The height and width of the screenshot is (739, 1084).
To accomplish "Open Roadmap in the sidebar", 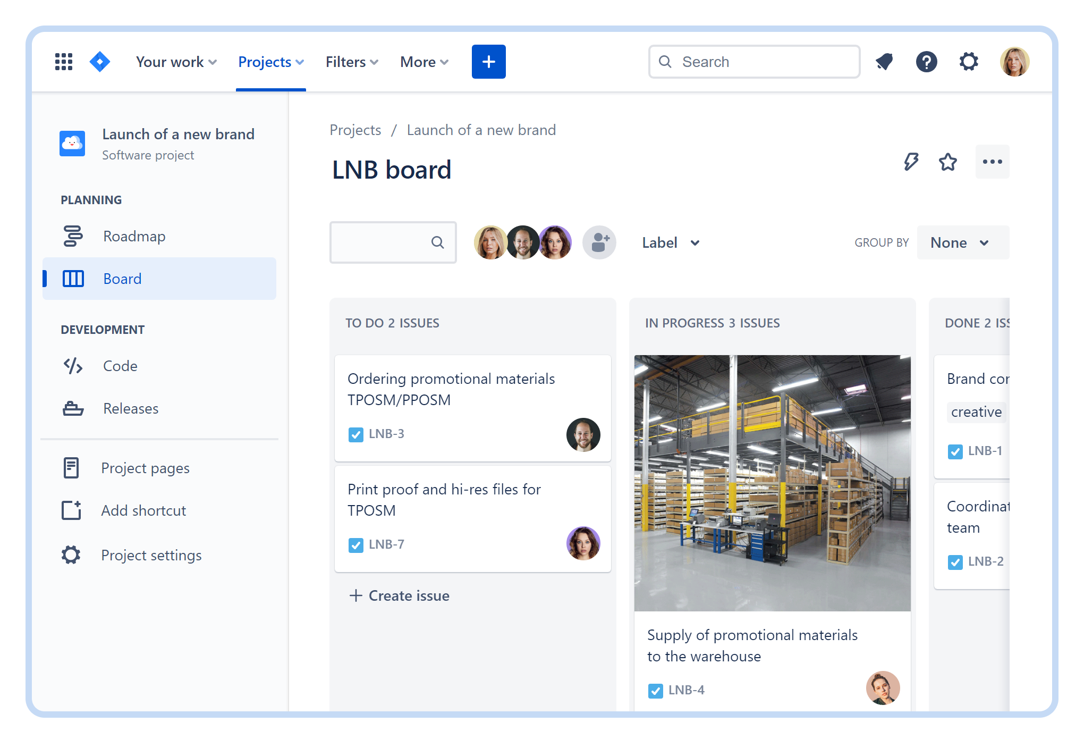I will (x=134, y=236).
